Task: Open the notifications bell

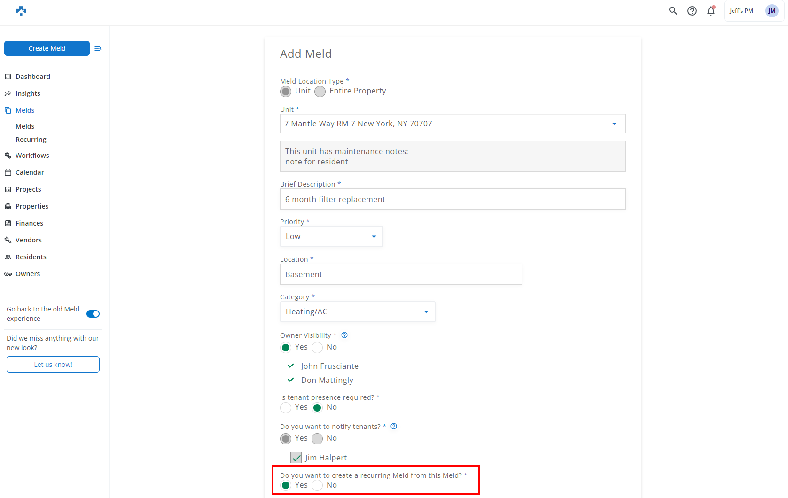Action: (710, 11)
